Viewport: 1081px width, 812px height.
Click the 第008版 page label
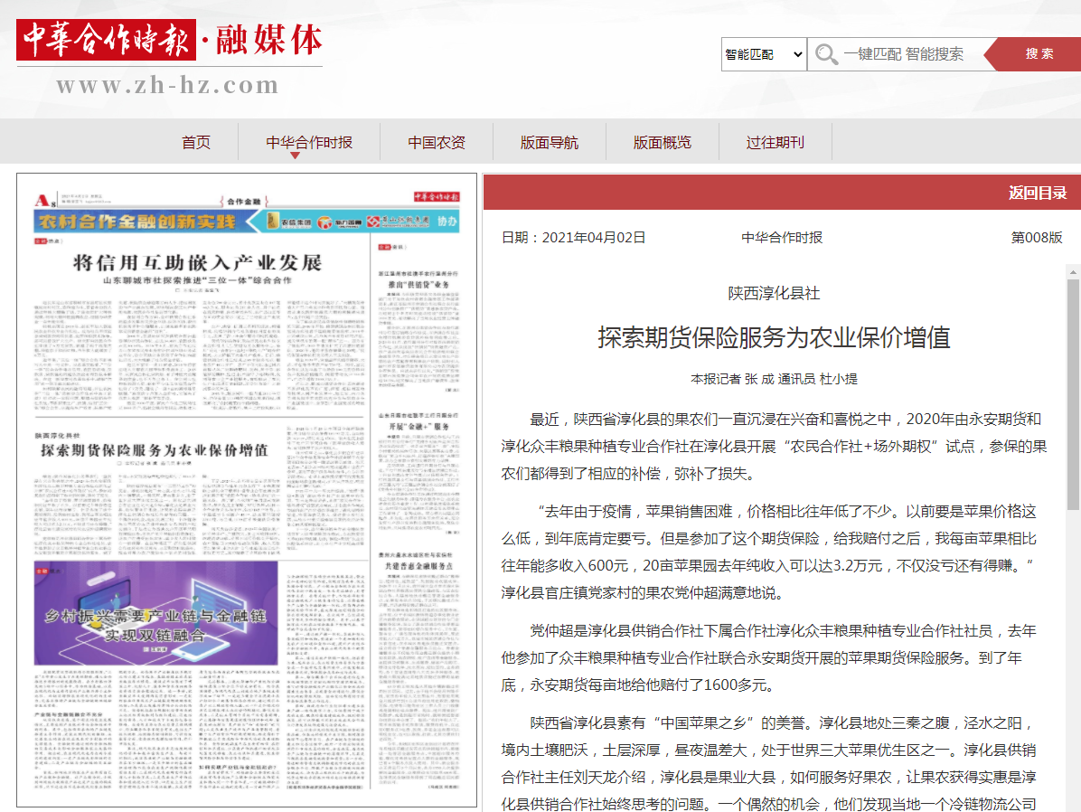[x=1036, y=237]
